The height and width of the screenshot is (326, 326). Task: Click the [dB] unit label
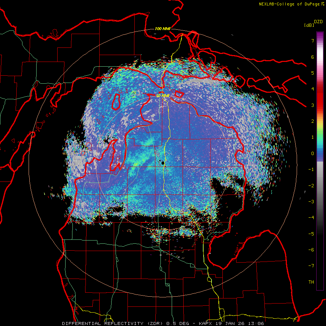(x=309, y=25)
